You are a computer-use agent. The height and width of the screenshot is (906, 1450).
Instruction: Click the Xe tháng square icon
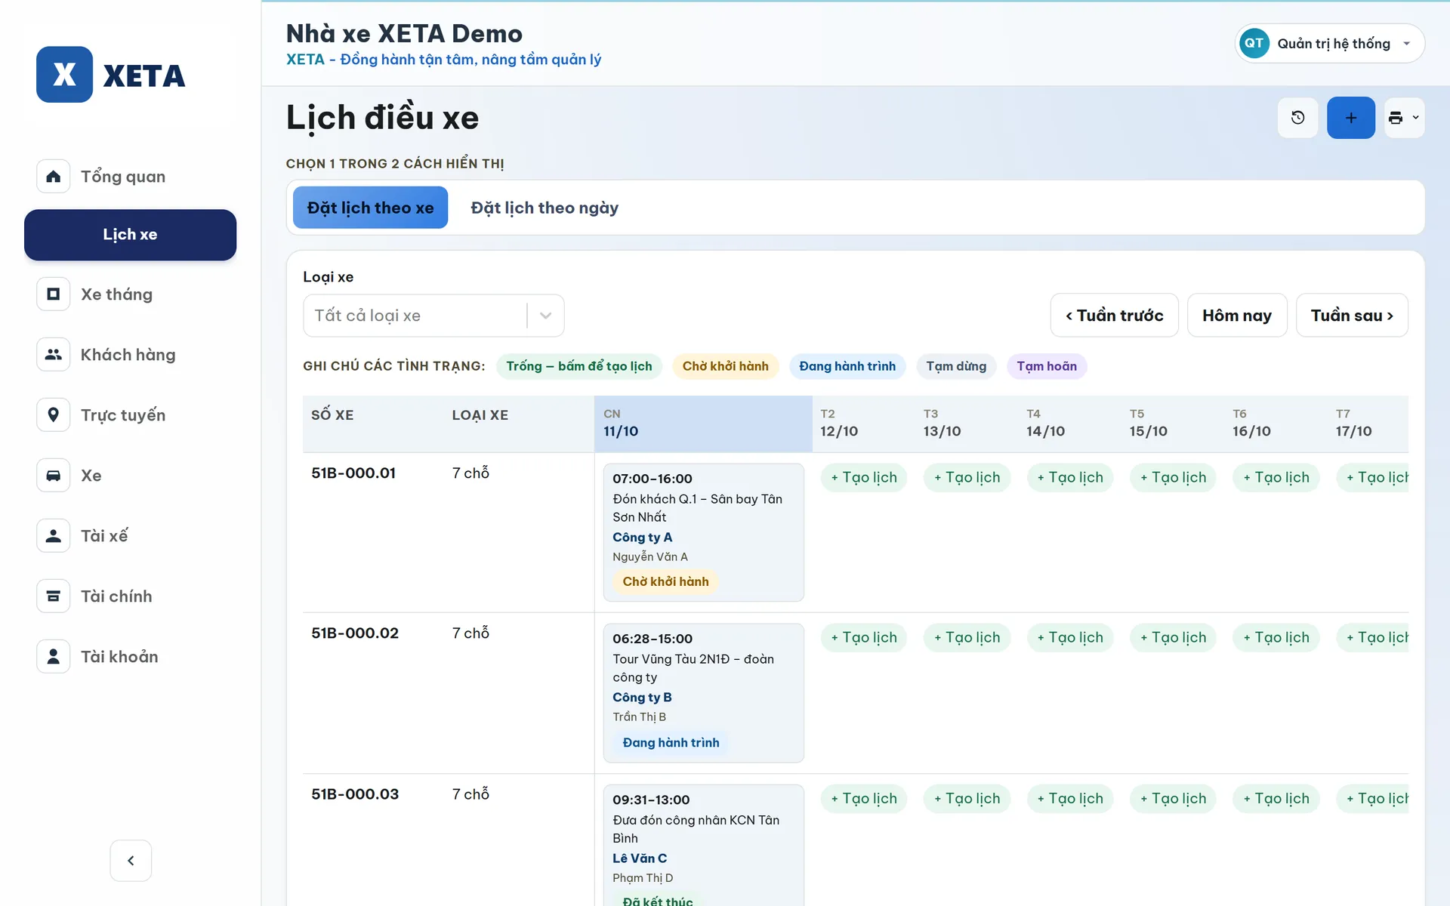(54, 294)
